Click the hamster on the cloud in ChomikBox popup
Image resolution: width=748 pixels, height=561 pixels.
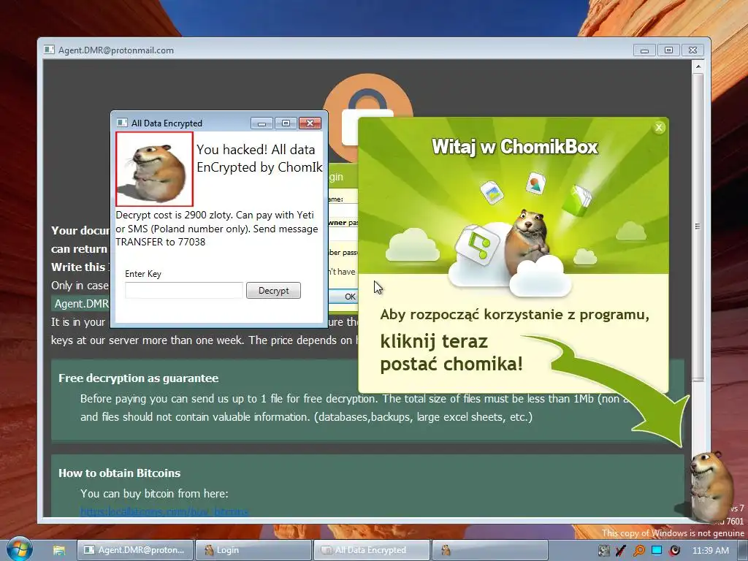528,241
